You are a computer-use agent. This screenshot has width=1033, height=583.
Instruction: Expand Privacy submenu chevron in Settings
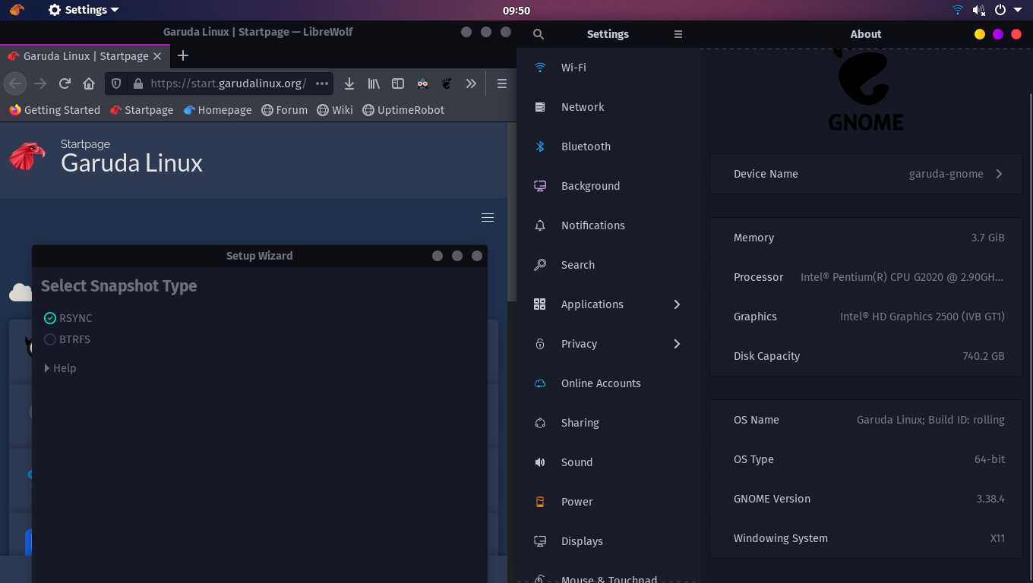[x=677, y=344]
